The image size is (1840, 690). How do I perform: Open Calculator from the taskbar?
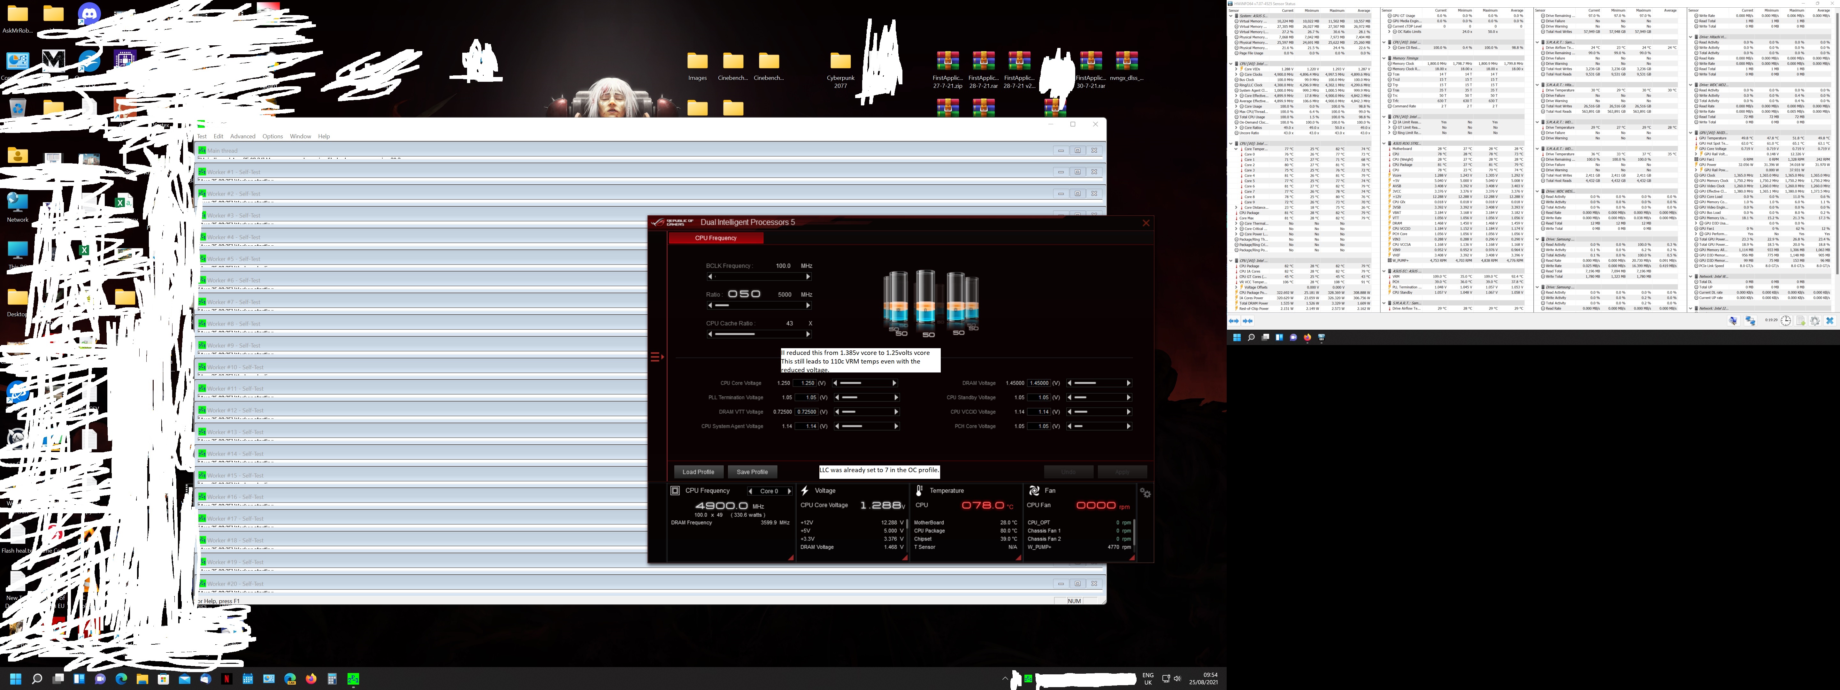click(x=332, y=678)
